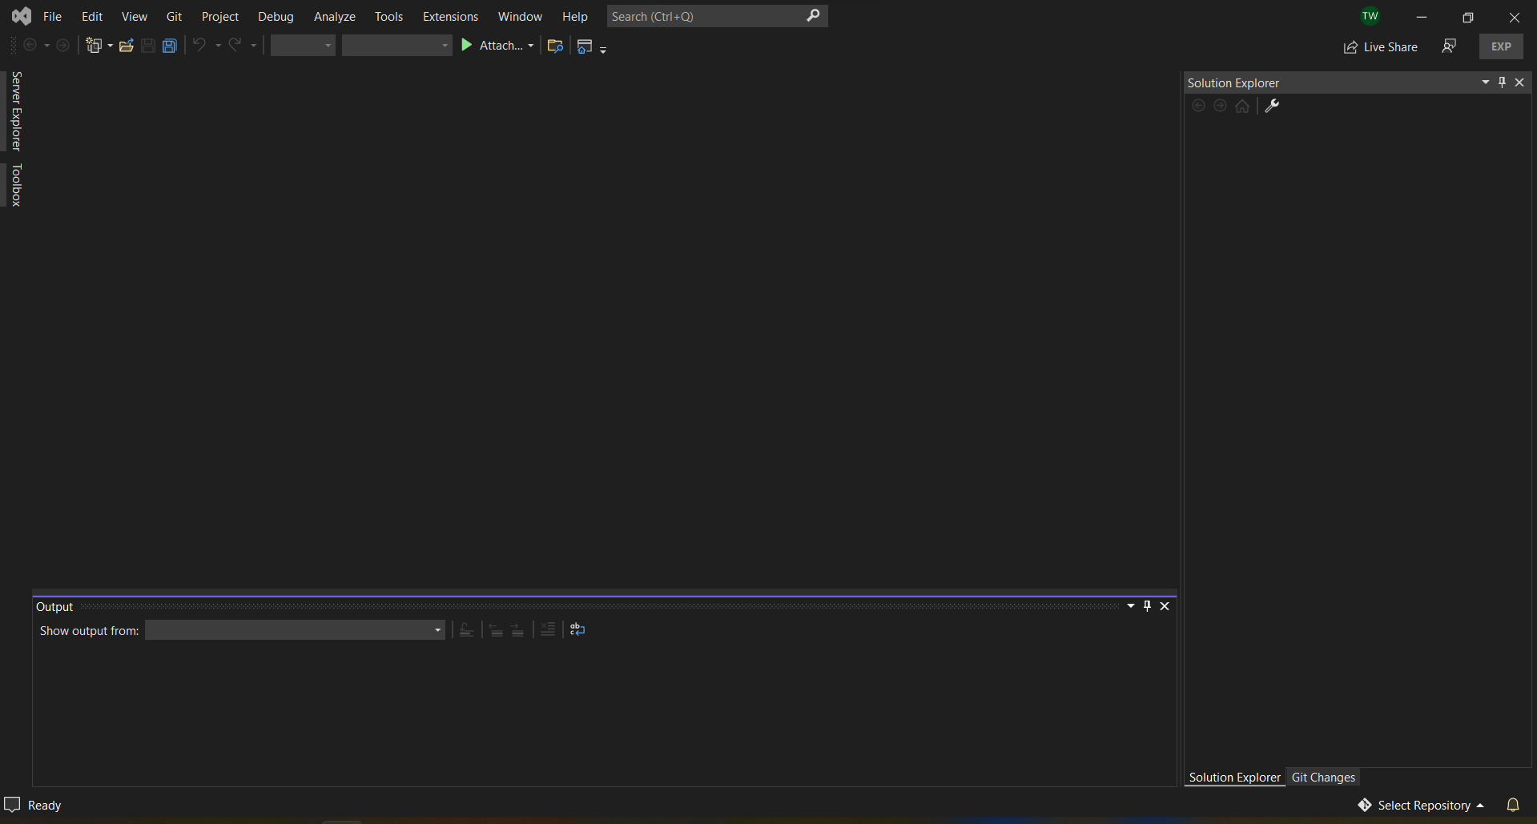Open Solution Explorer settings via the wrench icon

point(1273,106)
